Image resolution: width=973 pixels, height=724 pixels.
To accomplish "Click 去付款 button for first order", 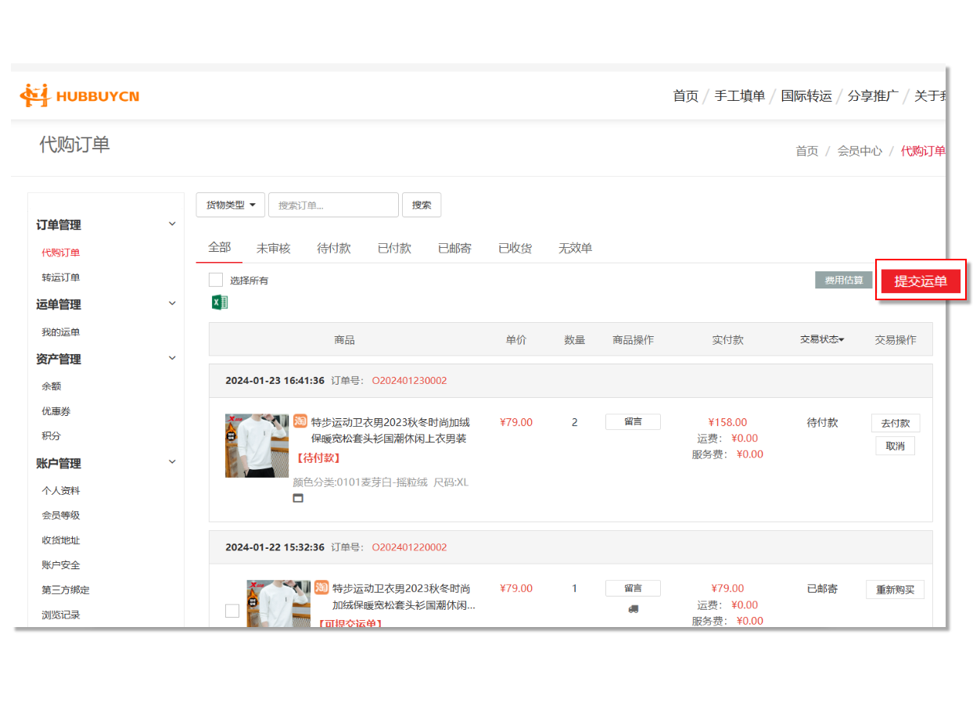I will coord(895,423).
